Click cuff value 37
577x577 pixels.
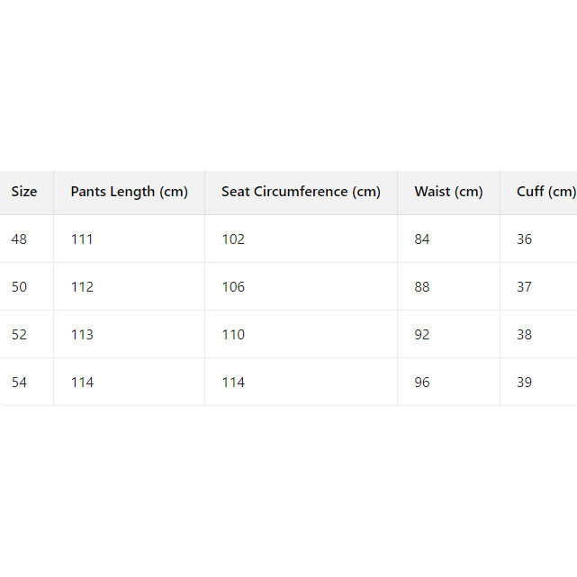coord(525,287)
